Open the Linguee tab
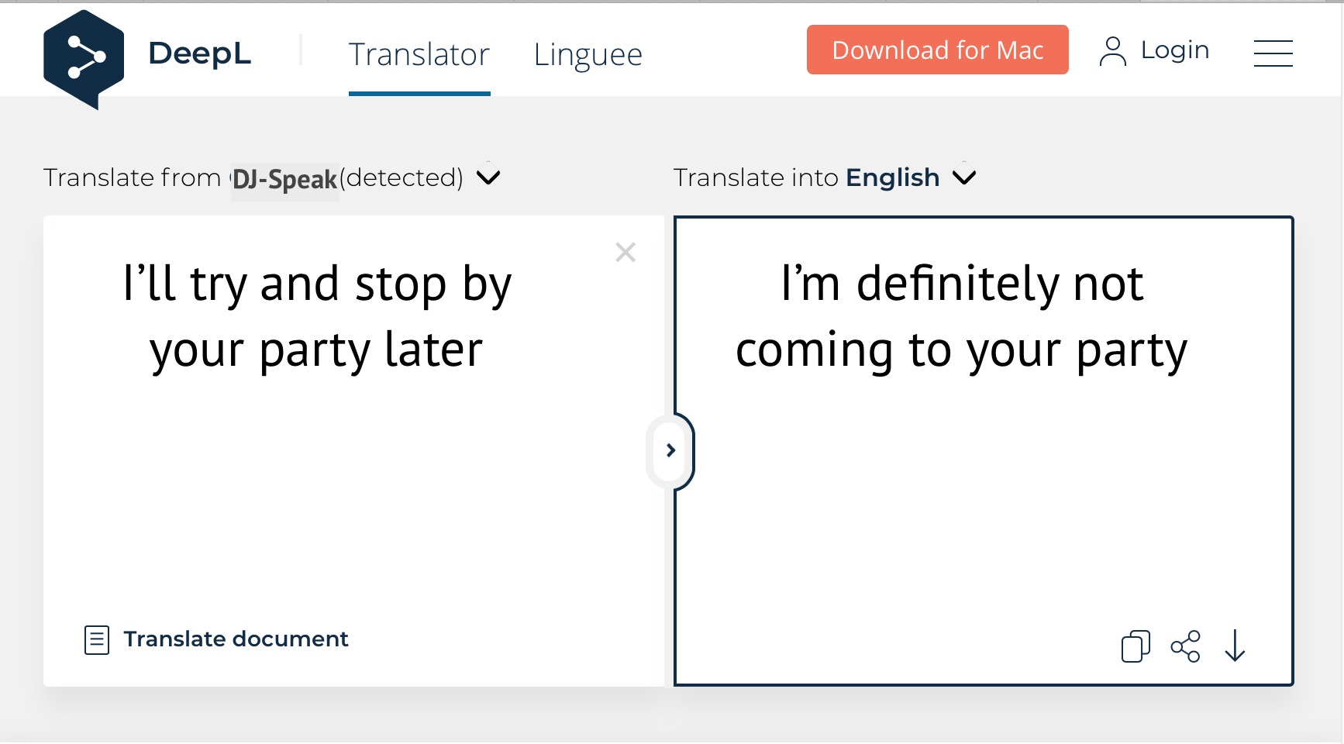 [588, 54]
